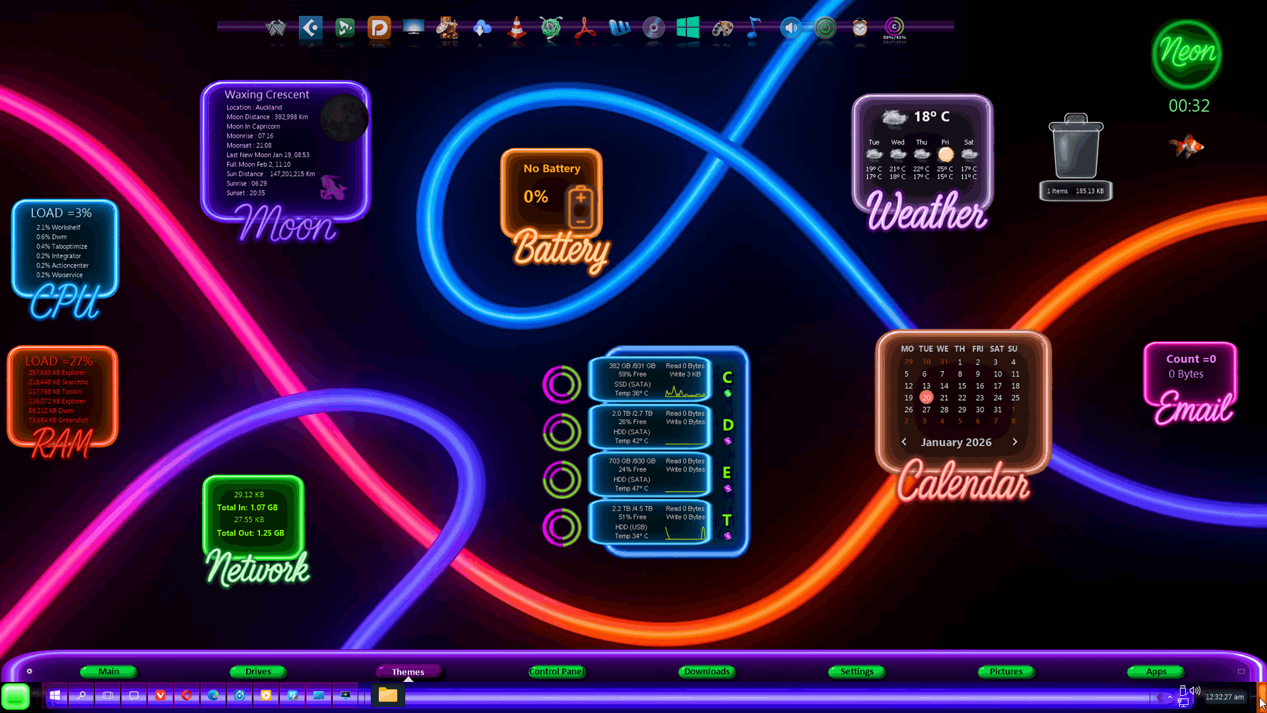Viewport: 1267px width, 713px height.
Task: Open the DVD disc dock icon
Action: (653, 28)
